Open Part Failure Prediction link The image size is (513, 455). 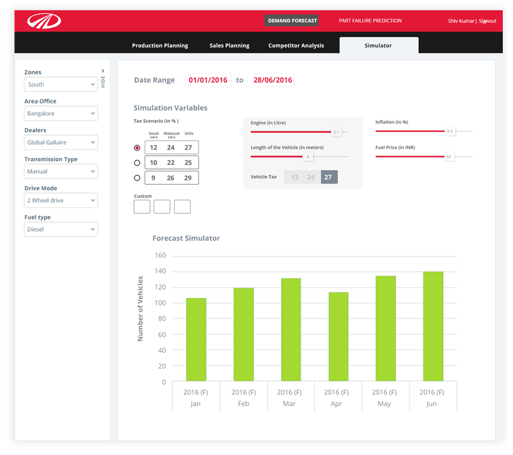[370, 21]
